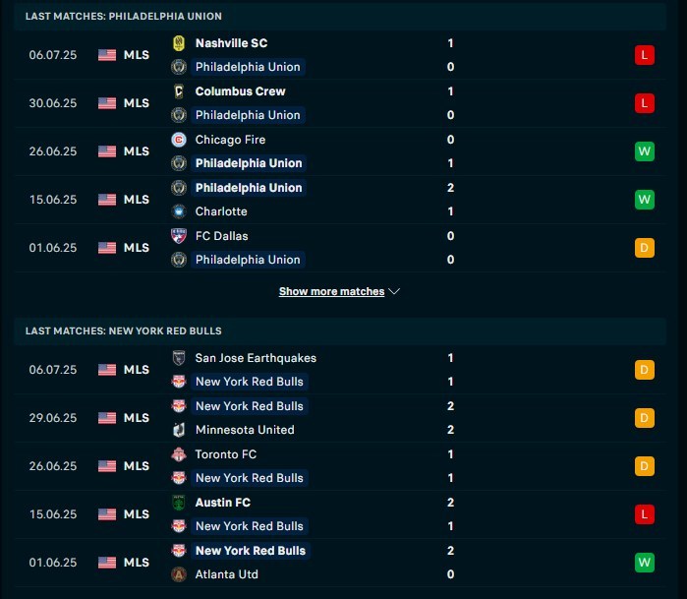Open the Show more matches link

[331, 292]
